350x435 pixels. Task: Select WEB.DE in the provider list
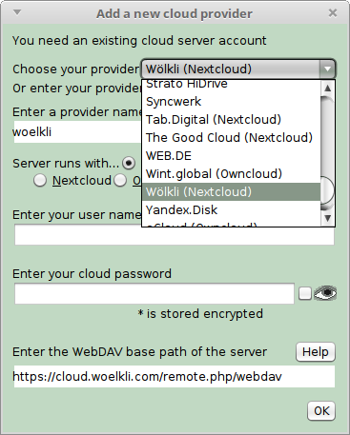[x=231, y=156]
